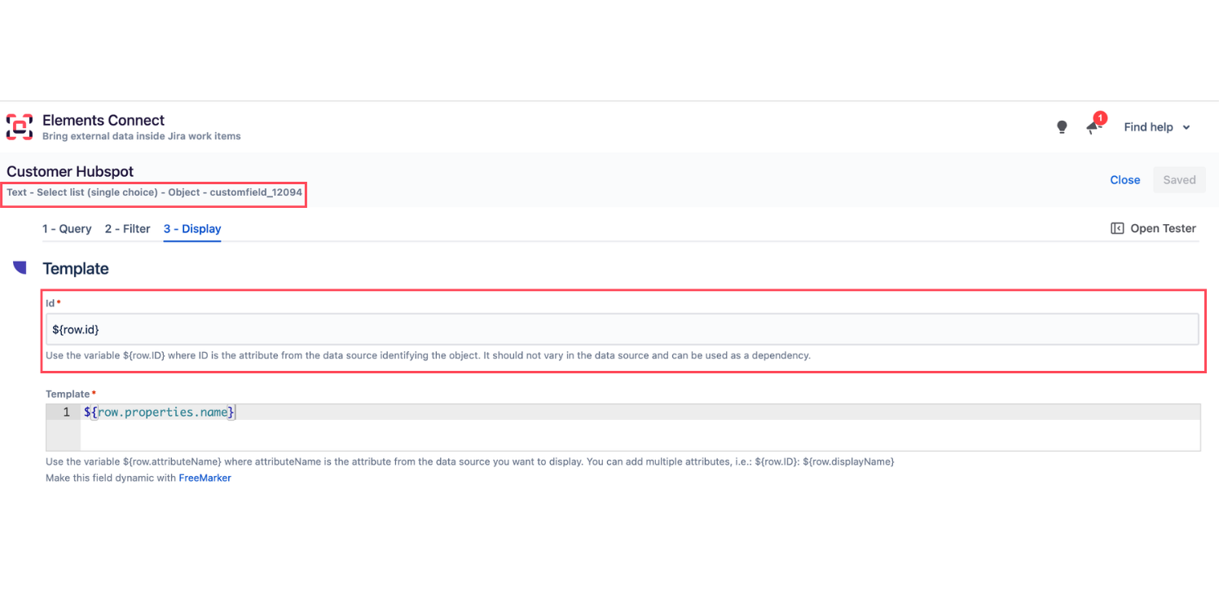
Task: Switch to the 1 - Query tab
Action: coord(67,229)
